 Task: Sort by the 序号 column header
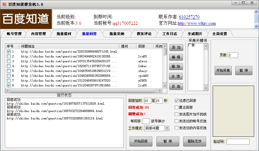pos(12,46)
